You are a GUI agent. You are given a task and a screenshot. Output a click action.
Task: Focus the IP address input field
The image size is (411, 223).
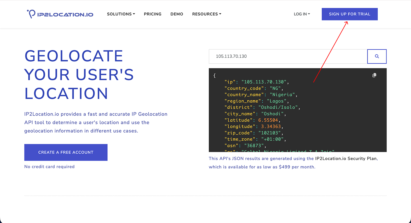[x=288, y=56]
